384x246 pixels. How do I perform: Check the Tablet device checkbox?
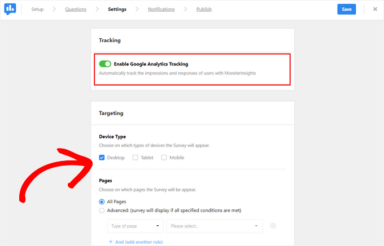tap(135, 158)
